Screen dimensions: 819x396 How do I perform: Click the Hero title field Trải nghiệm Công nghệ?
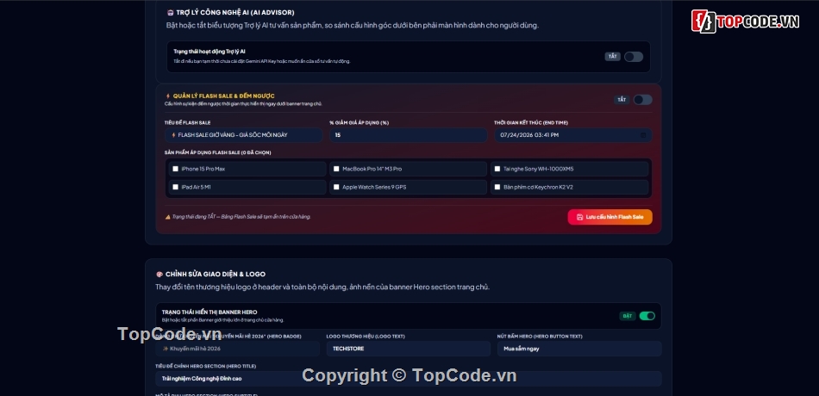[x=409, y=378]
